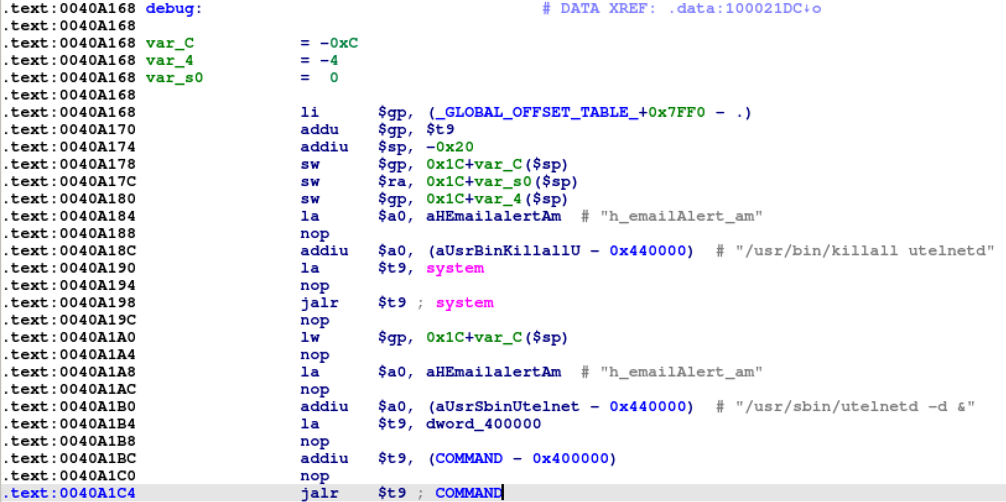Click 0x1C+var_C($sp) at 0040A178
The width and height of the screenshot is (1006, 502).
[497, 164]
